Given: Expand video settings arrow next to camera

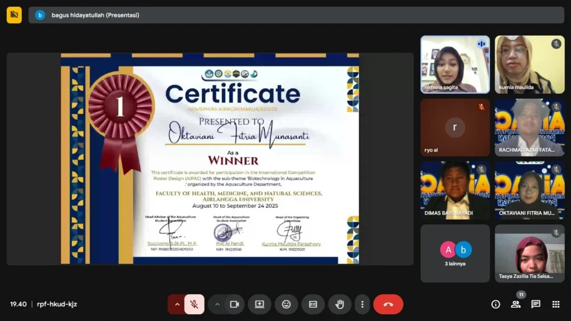Looking at the screenshot, I should click(217, 304).
